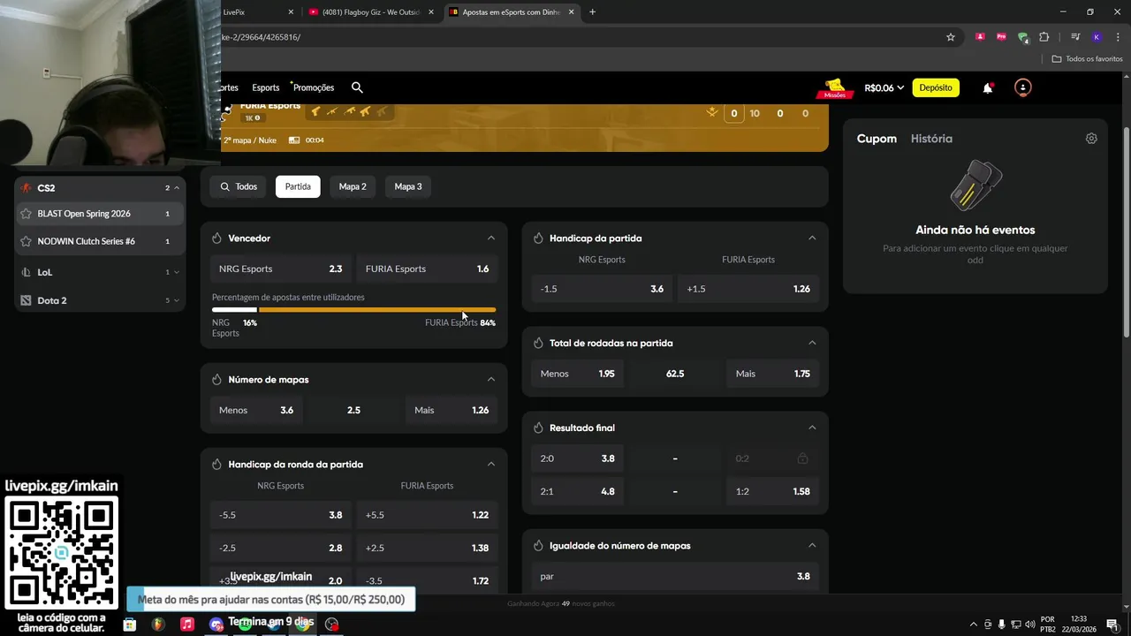Viewport: 1131px width, 636px height.
Task: Open the user profile avatar icon
Action: pos(1022,87)
